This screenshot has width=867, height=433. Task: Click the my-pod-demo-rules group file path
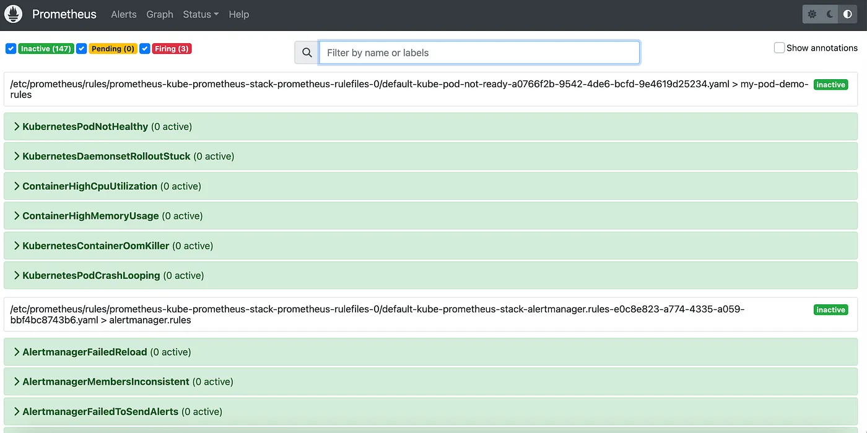409,90
